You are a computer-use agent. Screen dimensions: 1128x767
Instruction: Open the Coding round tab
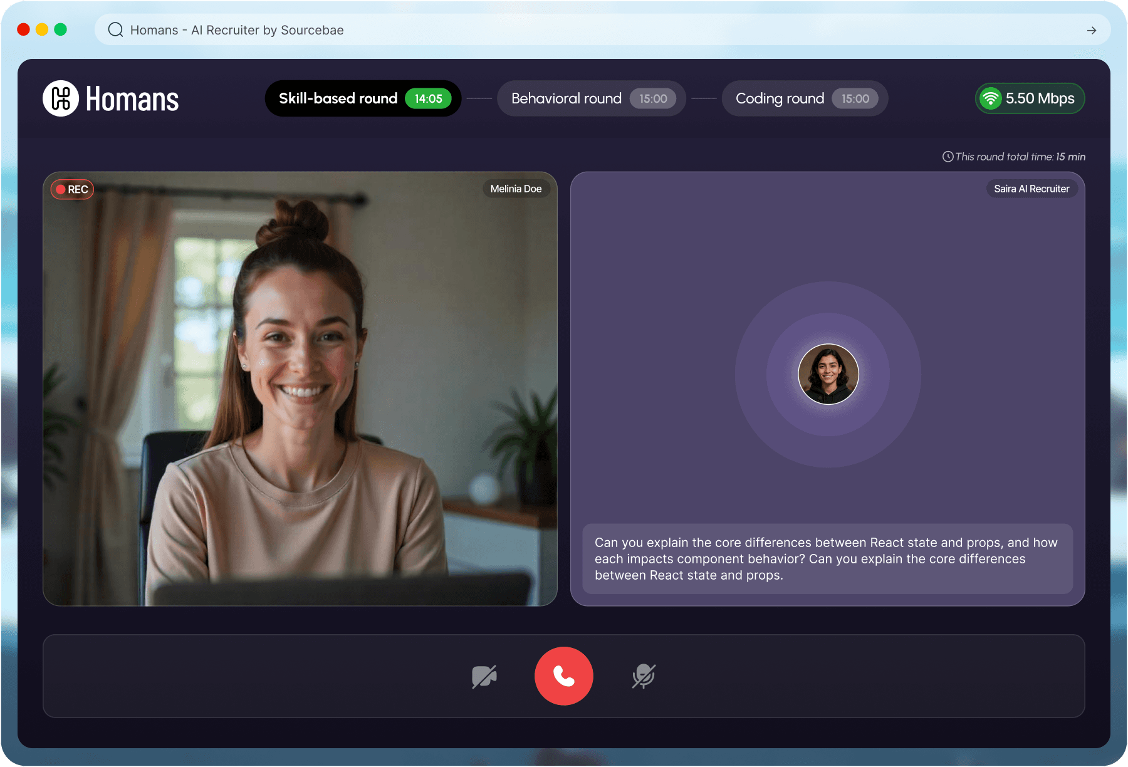click(x=780, y=98)
